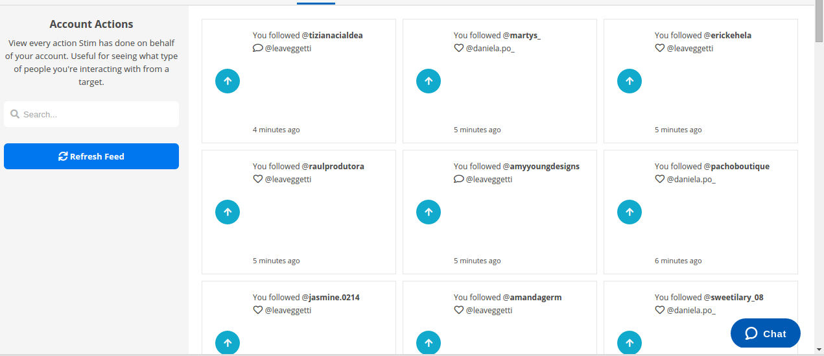This screenshot has width=824, height=356.
Task: Click the heart icon under martys_
Action: [x=459, y=48]
